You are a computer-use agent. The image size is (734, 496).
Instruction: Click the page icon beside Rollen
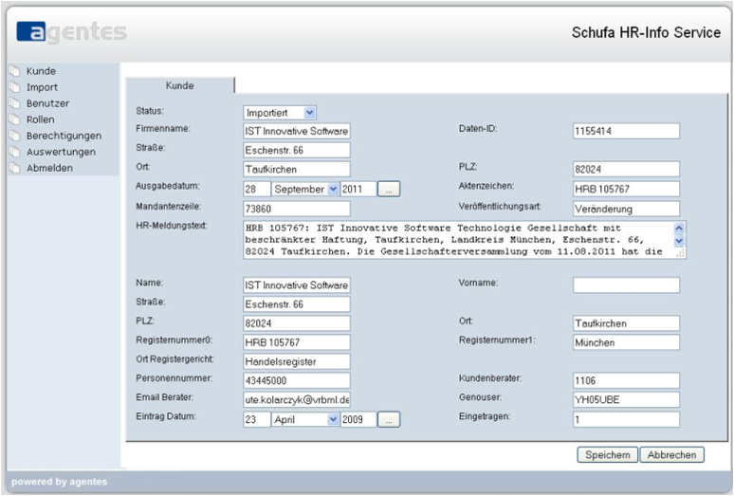(14, 119)
